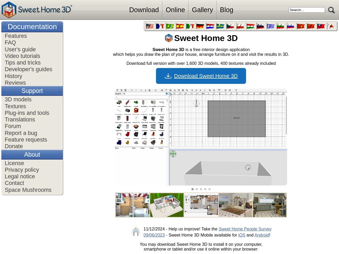Open the Privacy policy link
Viewport: 339px width, 254px height.
click(x=22, y=170)
